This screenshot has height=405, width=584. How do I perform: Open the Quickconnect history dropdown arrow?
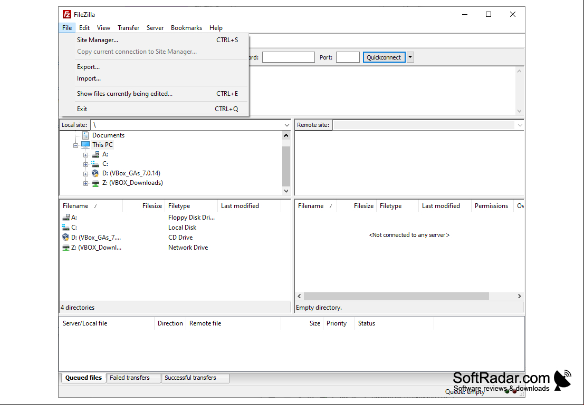410,57
